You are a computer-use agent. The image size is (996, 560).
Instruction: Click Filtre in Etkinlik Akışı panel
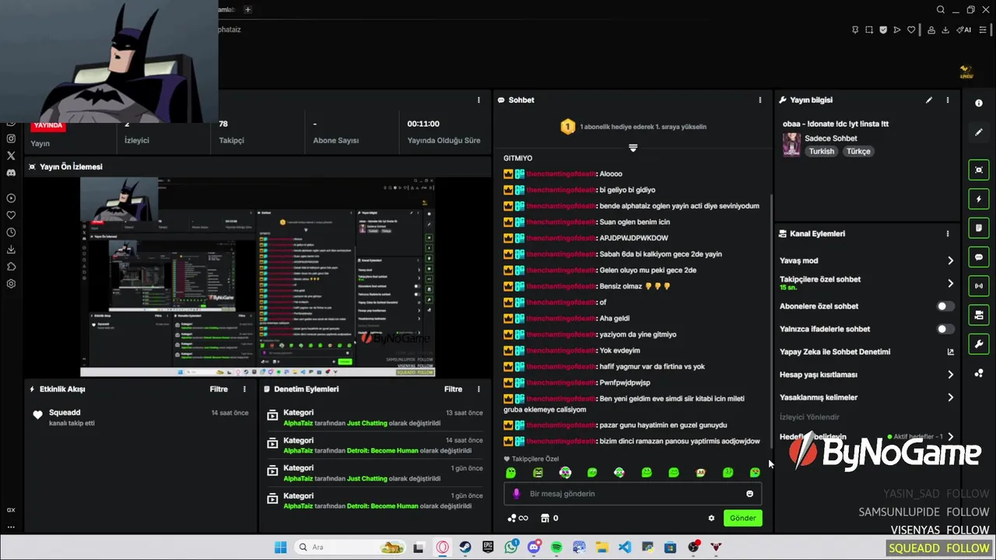pos(219,389)
